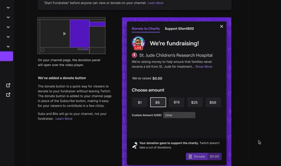
Task: Close the donation panel with X
Action: pos(221,26)
